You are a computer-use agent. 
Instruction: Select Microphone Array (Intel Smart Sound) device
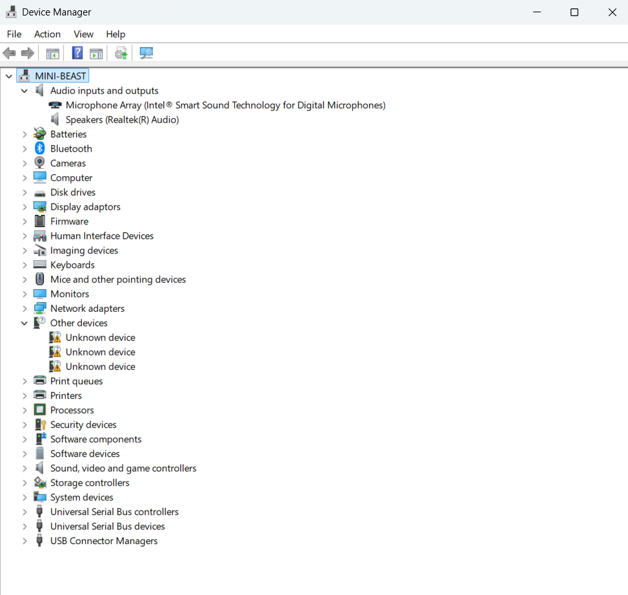click(225, 105)
